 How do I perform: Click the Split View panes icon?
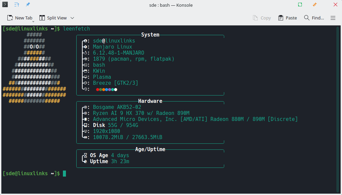pos(42,18)
